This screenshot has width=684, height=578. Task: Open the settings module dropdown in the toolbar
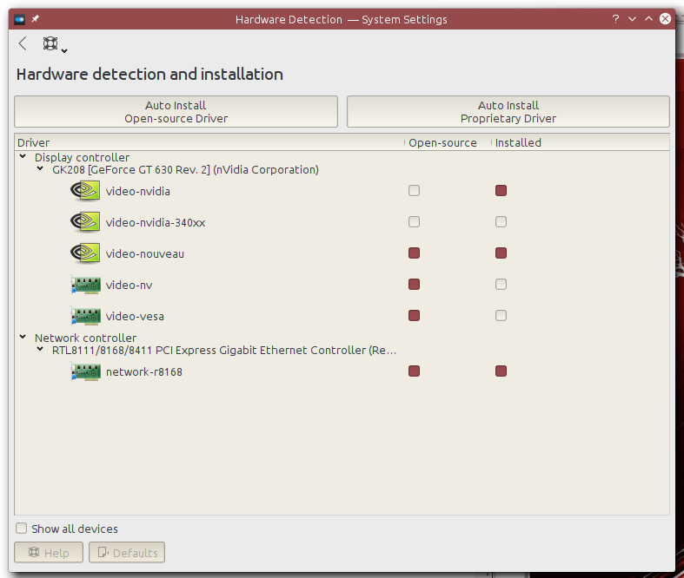point(55,45)
